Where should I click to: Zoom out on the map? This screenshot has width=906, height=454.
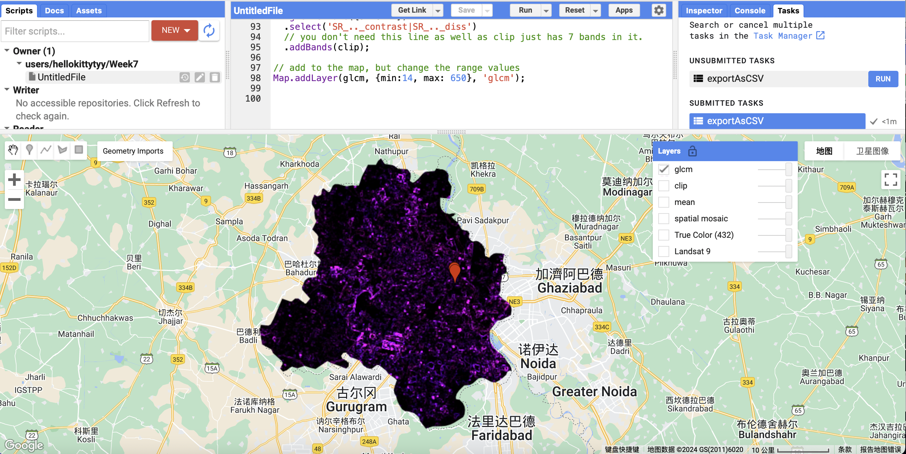pos(14,199)
